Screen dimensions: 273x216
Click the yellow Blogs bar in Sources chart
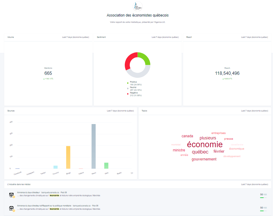pyautogui.click(x=68, y=157)
